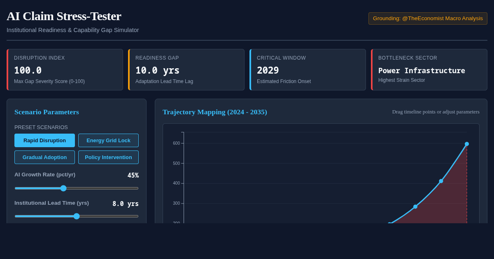This screenshot has width=494, height=259.
Task: Click the 8.0 yrs lead time value
Action: (x=126, y=203)
